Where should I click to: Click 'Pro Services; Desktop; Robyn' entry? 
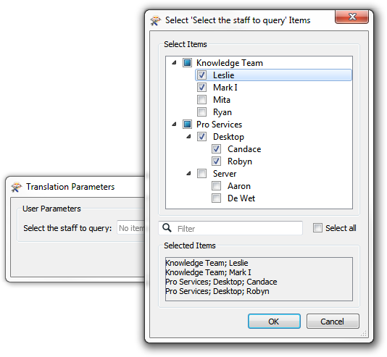217,291
